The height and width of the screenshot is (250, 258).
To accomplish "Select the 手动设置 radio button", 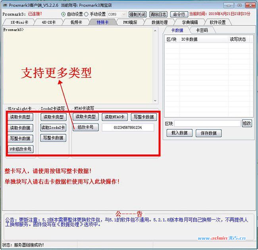I will tap(86, 14).
